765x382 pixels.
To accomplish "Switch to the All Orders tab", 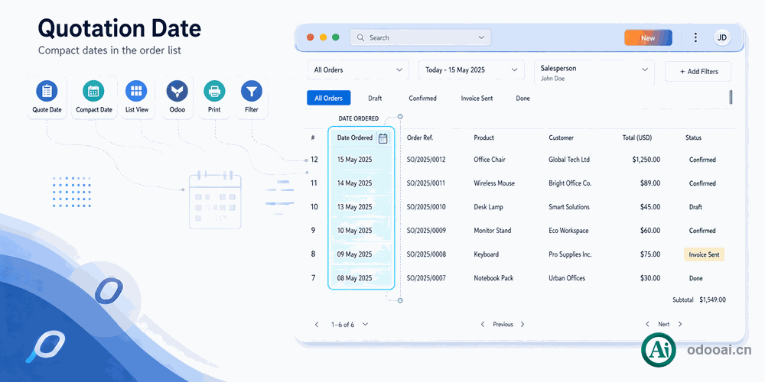I will 329,98.
